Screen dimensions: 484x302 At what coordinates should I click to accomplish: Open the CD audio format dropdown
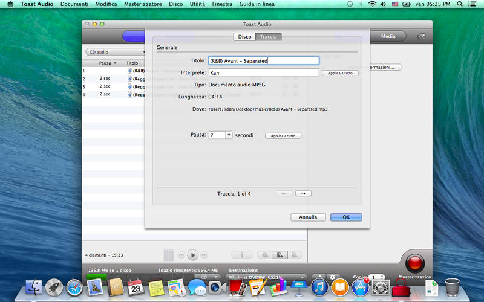click(116, 52)
